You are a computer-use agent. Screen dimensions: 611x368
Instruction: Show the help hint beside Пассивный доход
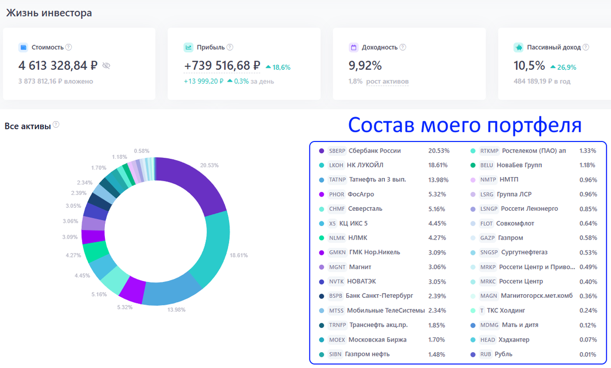pos(586,47)
